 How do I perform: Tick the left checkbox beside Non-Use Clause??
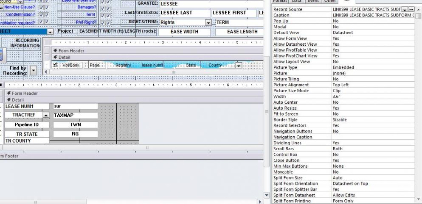pyautogui.click(x=41, y=8)
